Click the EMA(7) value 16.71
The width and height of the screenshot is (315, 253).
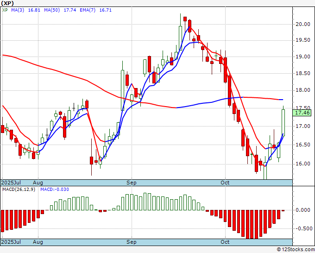pos(106,10)
